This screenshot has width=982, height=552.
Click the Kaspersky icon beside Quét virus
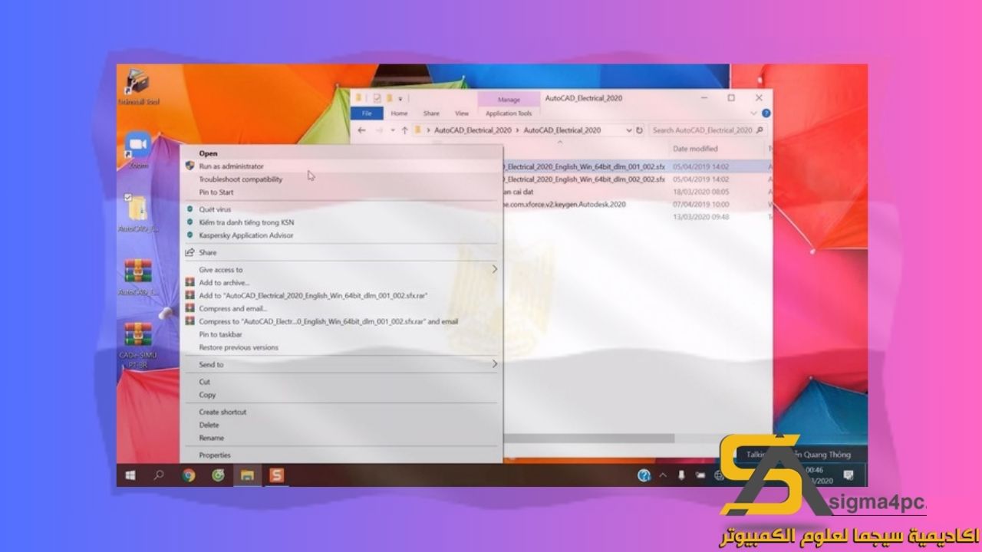point(189,209)
